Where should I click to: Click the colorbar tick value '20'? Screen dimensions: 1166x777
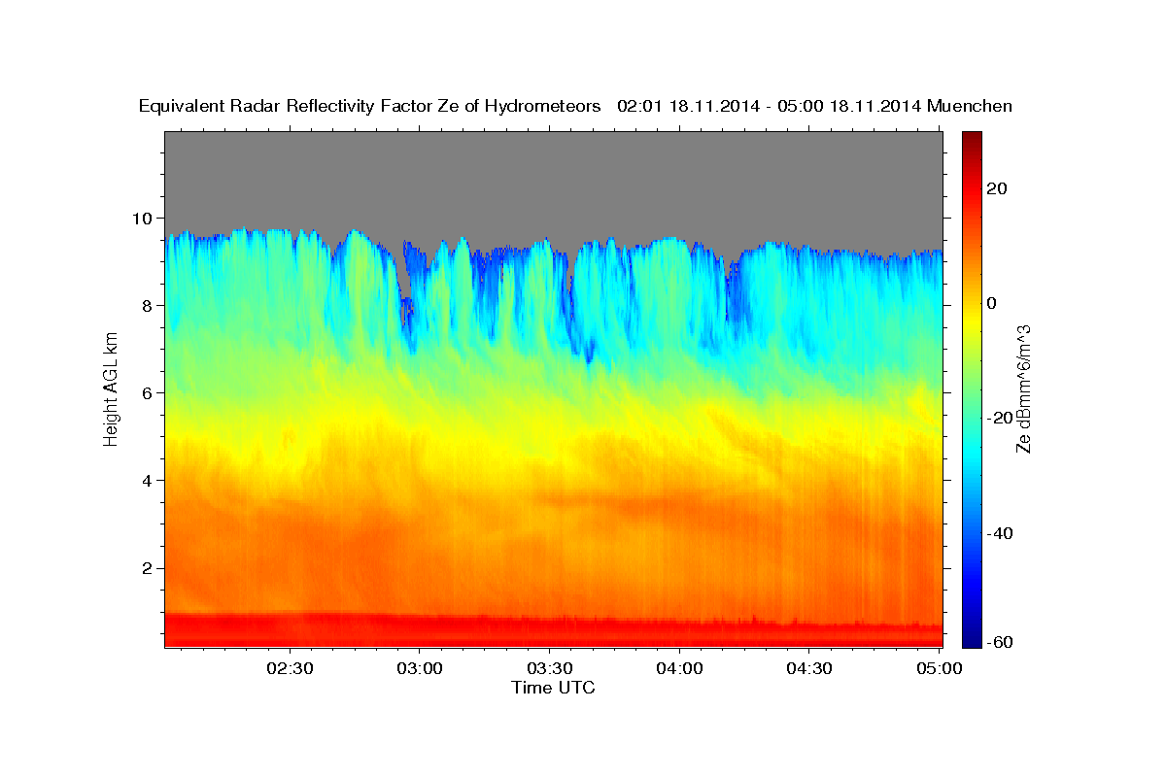tap(997, 188)
